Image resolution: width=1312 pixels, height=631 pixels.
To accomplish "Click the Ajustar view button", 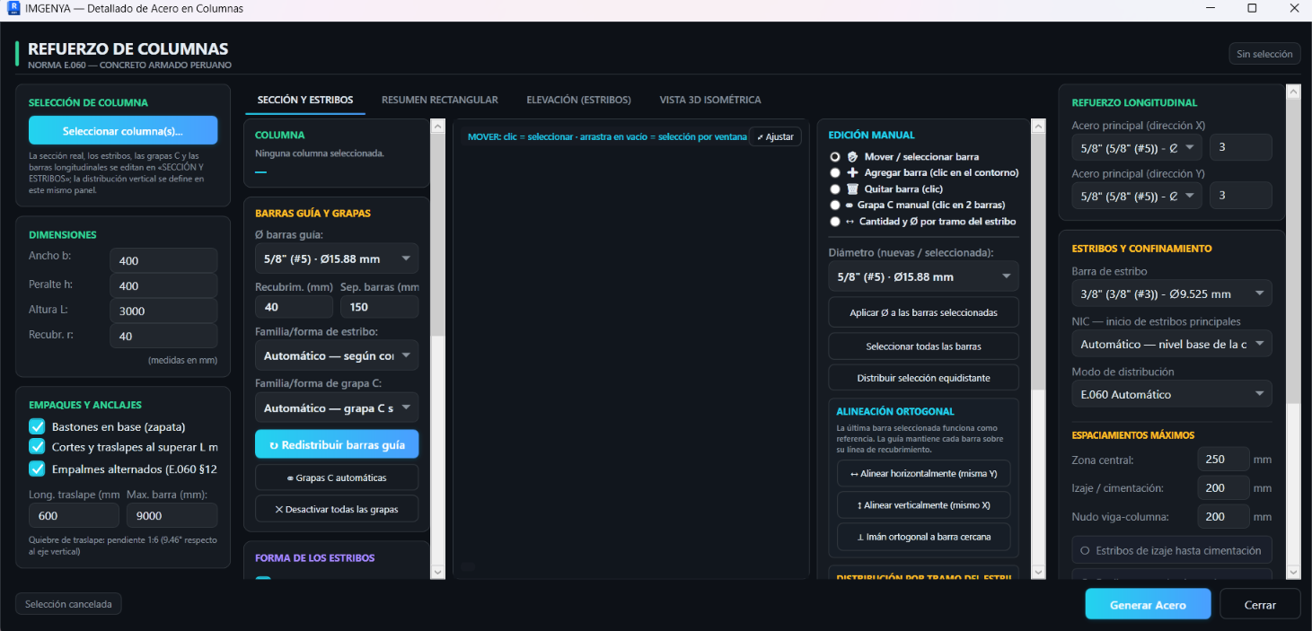I will [x=775, y=136].
